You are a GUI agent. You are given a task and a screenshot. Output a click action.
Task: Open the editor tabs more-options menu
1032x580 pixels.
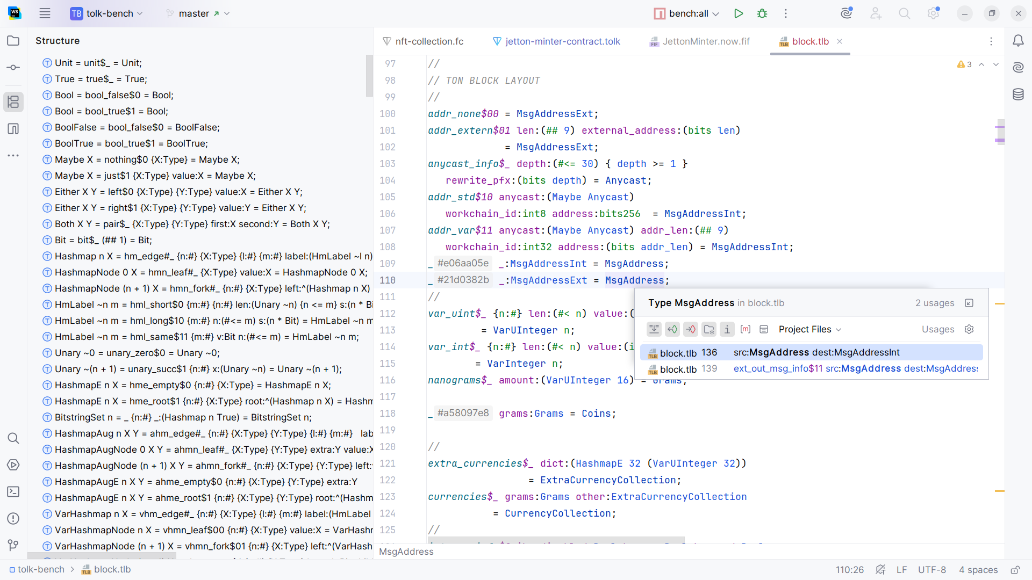tap(991, 41)
